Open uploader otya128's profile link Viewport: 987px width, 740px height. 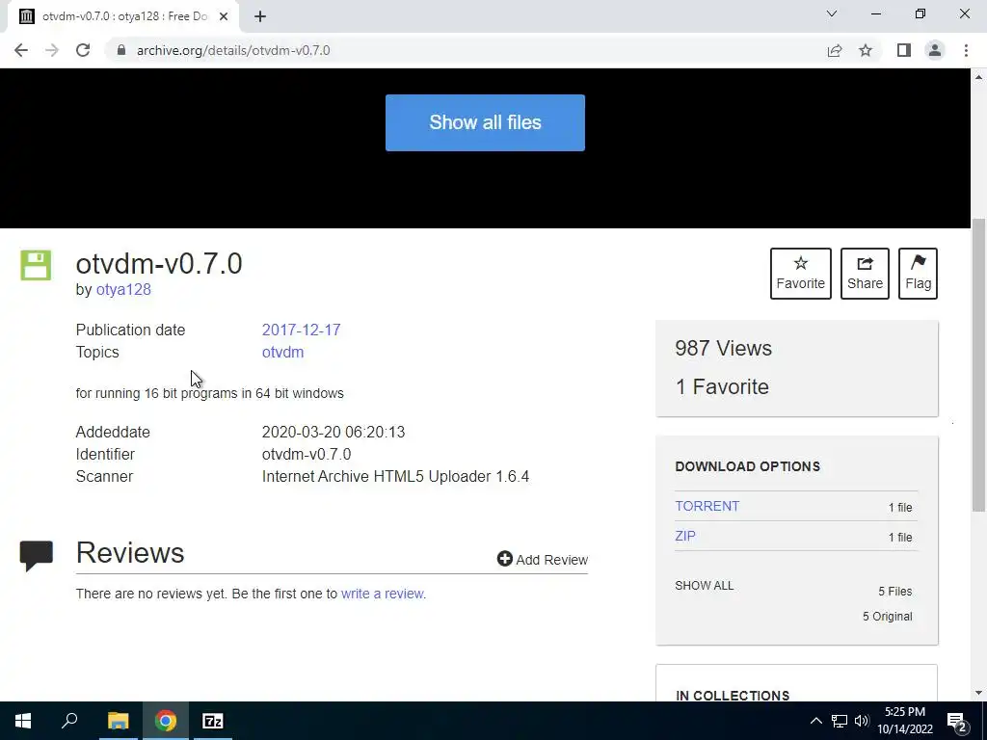point(123,289)
